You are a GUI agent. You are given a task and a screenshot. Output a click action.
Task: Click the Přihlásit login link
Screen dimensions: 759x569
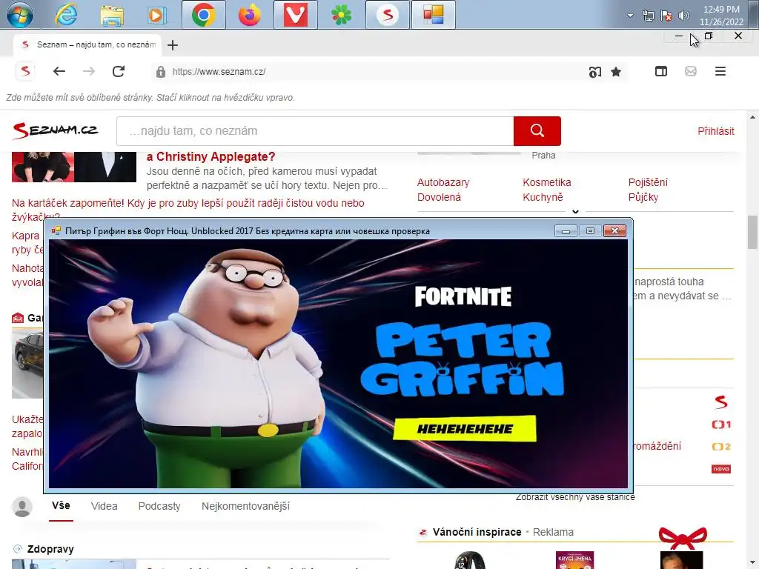[x=715, y=131]
